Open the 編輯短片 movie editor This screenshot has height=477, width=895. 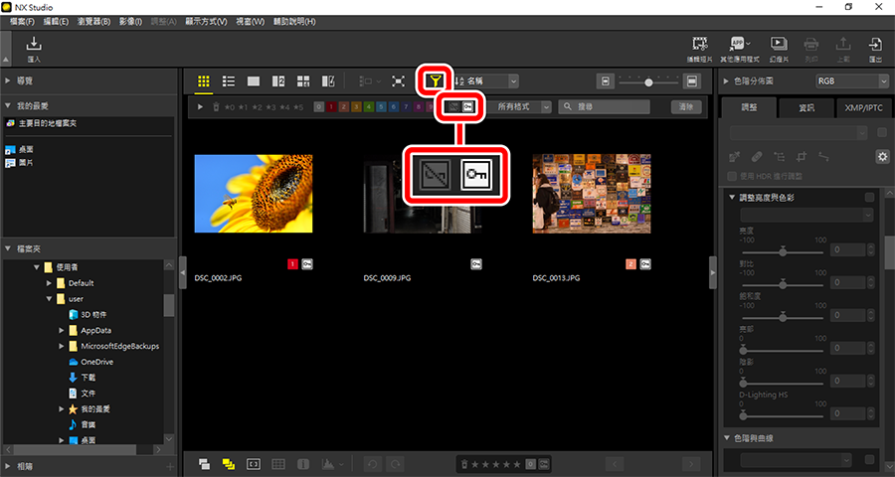pos(699,44)
